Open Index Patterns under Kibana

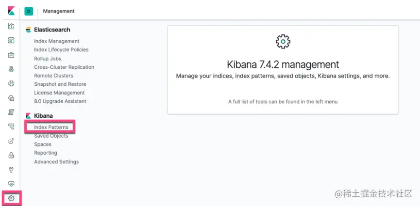(51, 127)
